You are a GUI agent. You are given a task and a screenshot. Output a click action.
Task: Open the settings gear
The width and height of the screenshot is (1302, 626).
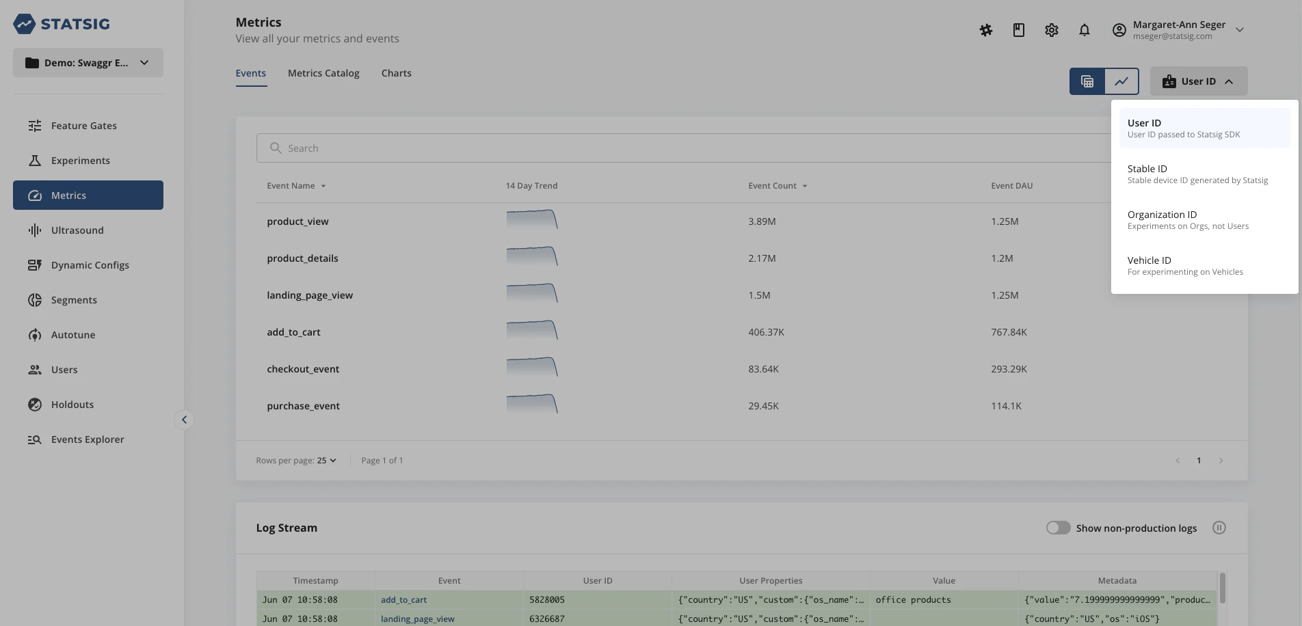coord(1051,30)
